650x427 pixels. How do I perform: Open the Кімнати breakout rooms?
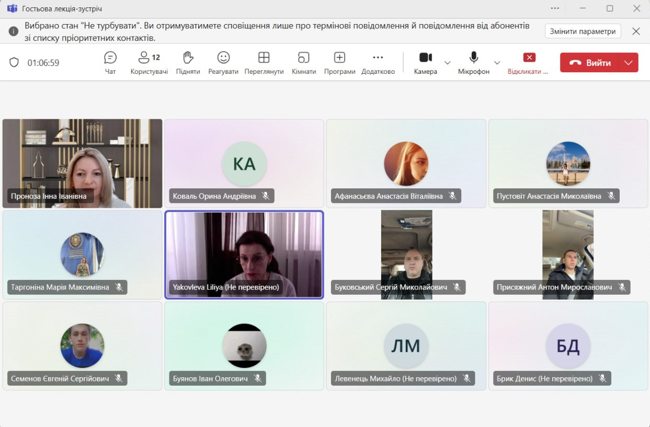coord(304,62)
